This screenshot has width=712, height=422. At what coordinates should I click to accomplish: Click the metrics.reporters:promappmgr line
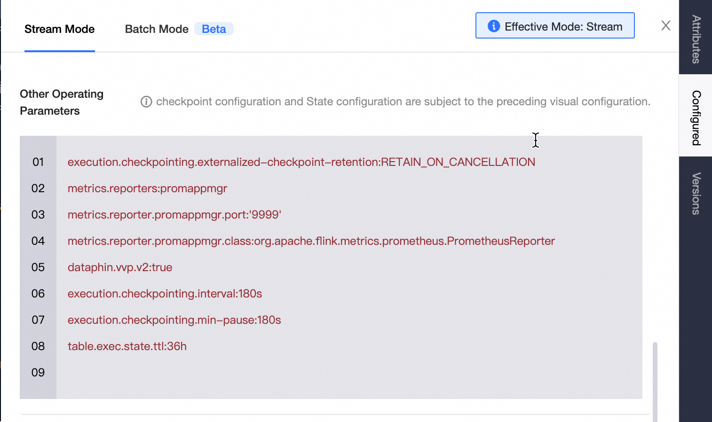coord(147,188)
